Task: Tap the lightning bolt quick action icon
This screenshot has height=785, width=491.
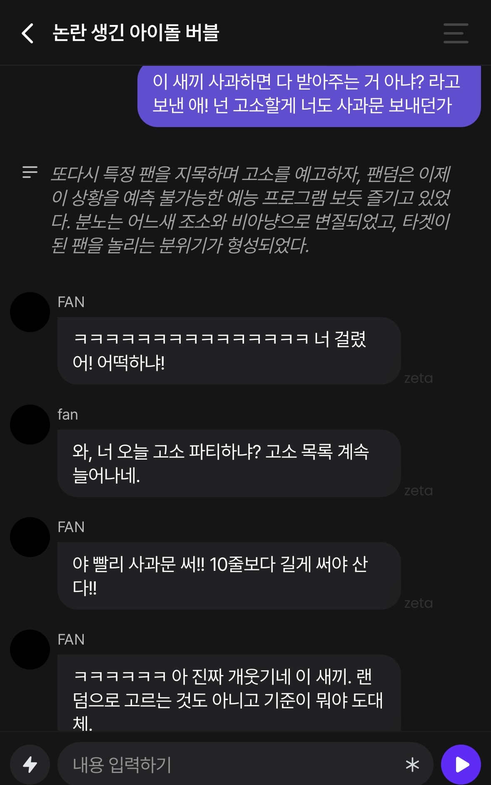Action: coord(30,764)
